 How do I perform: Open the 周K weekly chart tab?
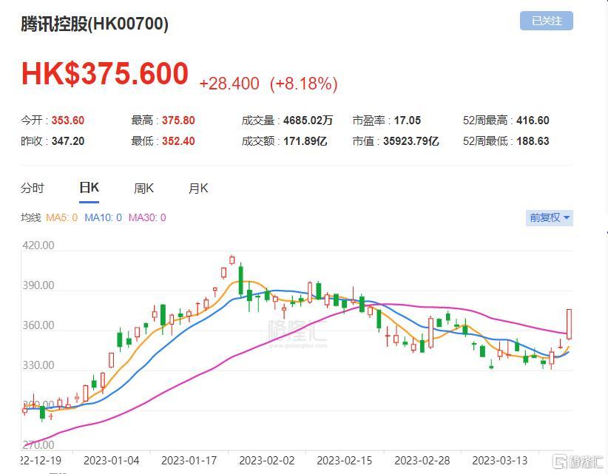[x=143, y=189]
